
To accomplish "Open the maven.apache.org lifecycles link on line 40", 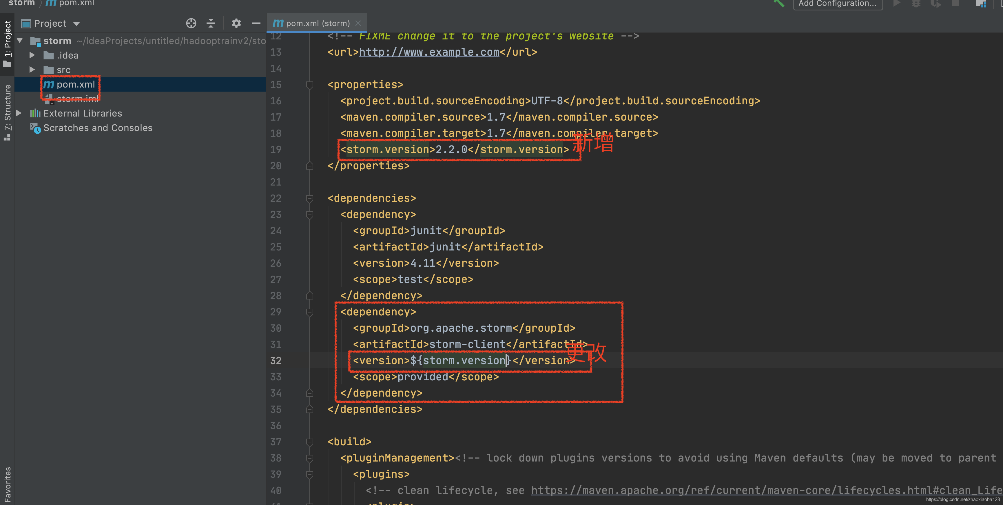I will [767, 491].
